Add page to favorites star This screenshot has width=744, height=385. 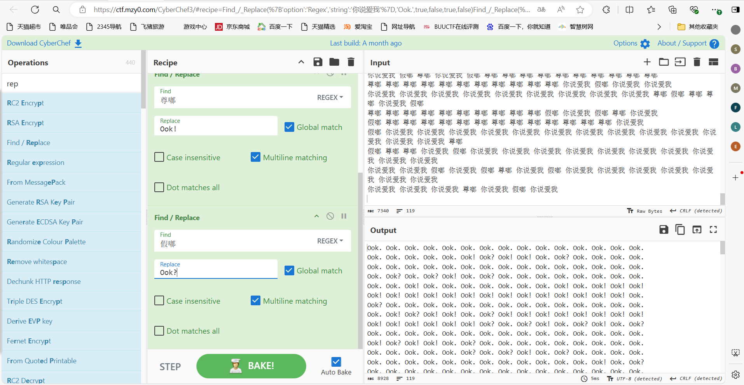[580, 10]
